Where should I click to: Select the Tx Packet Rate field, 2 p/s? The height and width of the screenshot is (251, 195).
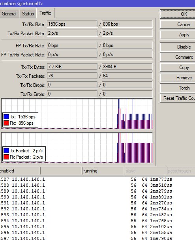click(x=72, y=33)
